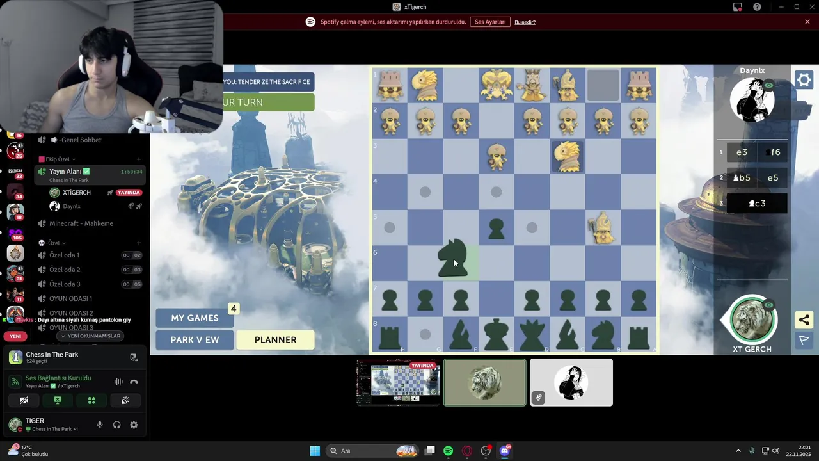Viewport: 819px width, 461px height.
Task: Open Discord user settings gear
Action: (134, 425)
